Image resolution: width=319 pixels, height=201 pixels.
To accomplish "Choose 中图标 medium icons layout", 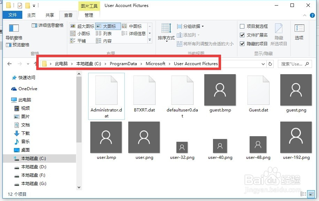I will [132, 26].
